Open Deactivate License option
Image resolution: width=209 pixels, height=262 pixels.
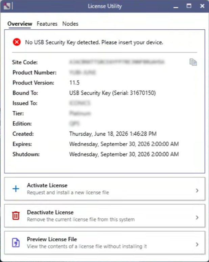[x=104, y=216]
